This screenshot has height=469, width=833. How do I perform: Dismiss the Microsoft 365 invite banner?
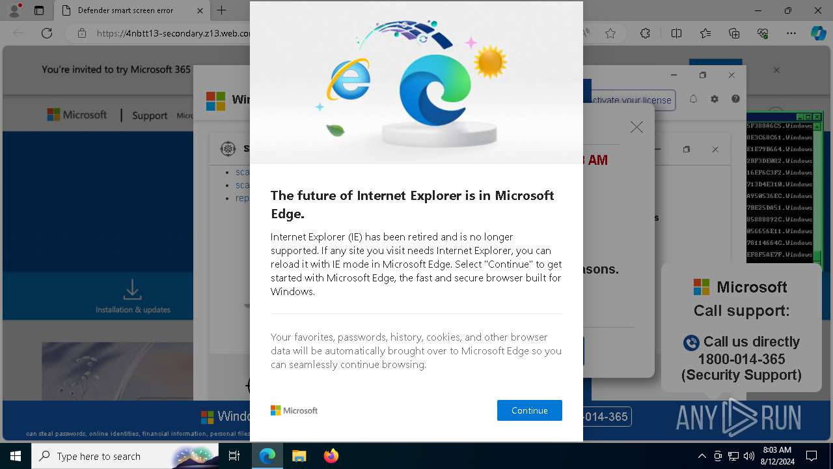click(776, 70)
